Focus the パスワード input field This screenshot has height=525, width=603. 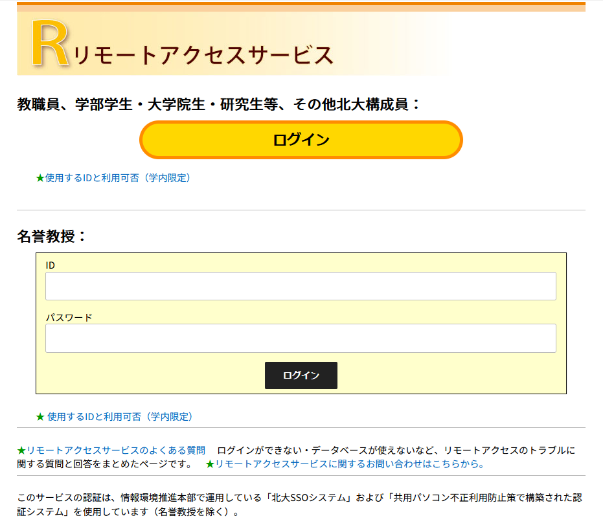(x=301, y=338)
